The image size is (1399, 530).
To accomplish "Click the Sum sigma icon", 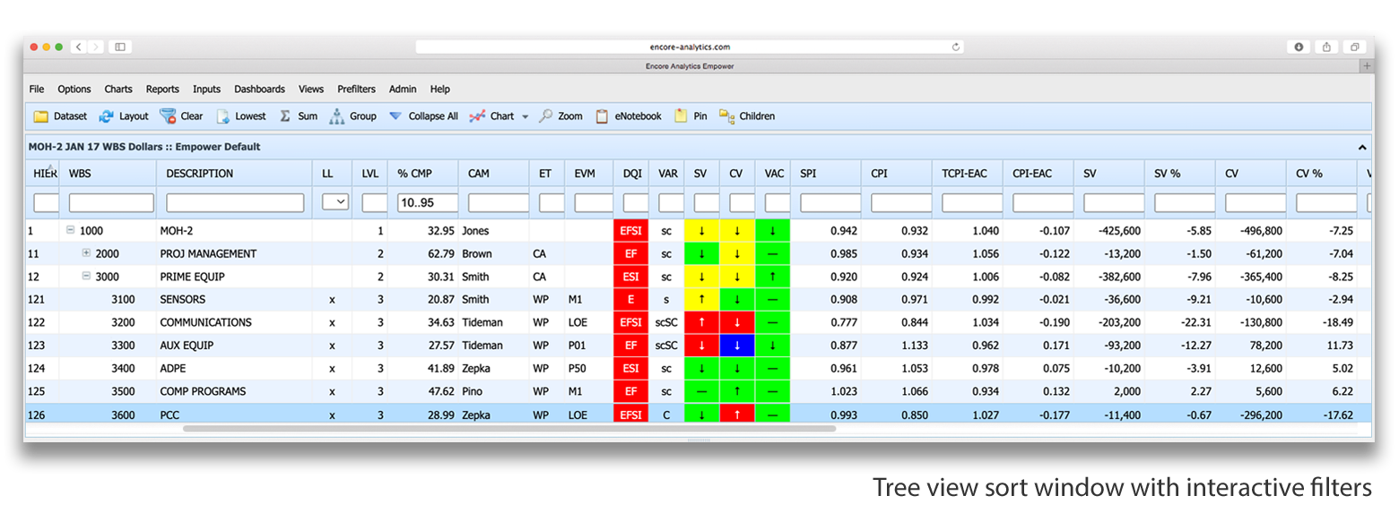I will click(285, 116).
